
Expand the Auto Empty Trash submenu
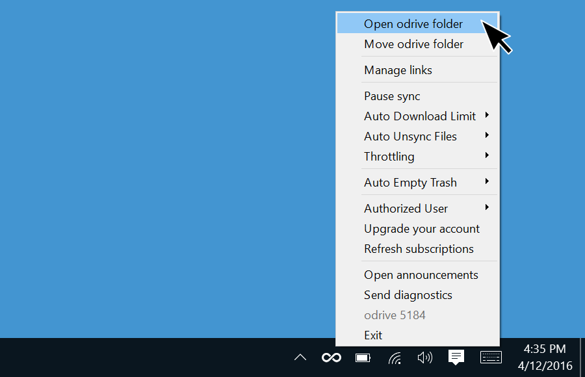(x=418, y=183)
